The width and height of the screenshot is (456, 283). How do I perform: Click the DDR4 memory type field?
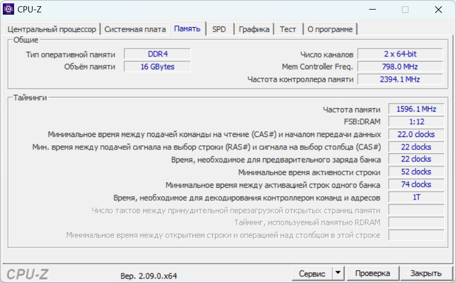[157, 54]
